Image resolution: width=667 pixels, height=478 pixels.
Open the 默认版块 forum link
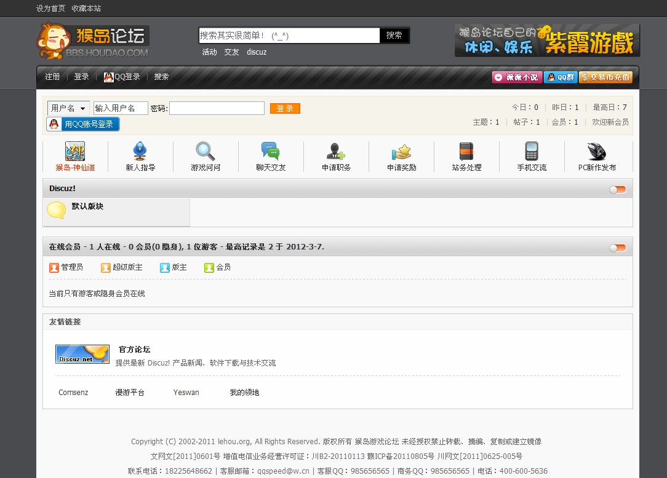[x=87, y=206]
